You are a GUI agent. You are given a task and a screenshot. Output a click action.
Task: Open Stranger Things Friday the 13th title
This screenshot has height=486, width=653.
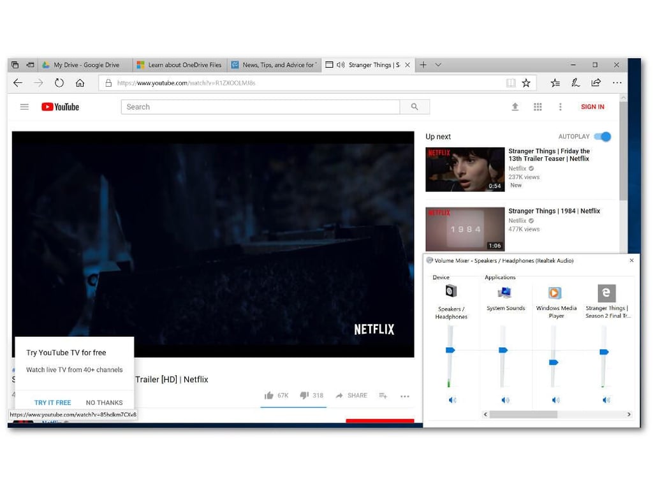click(549, 155)
